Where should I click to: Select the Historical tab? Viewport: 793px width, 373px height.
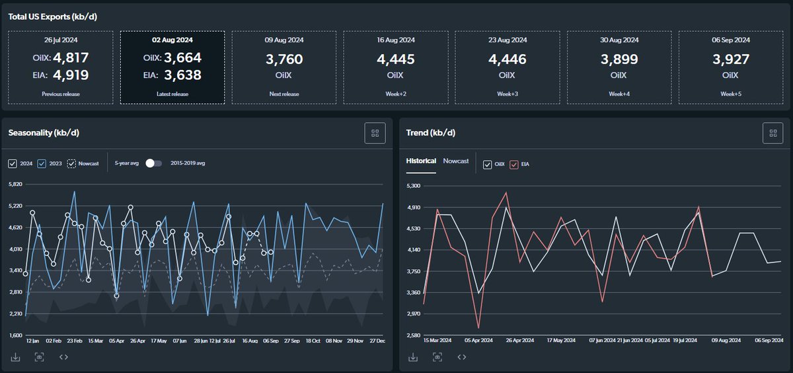(x=421, y=161)
